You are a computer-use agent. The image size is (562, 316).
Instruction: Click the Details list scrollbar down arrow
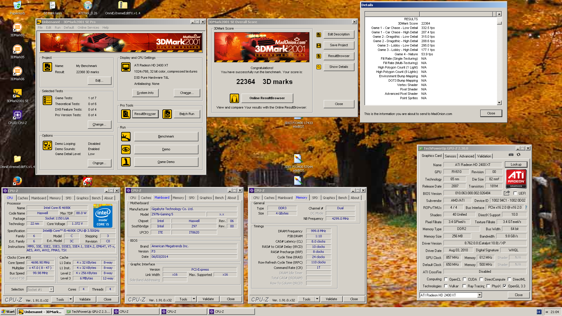[499, 103]
